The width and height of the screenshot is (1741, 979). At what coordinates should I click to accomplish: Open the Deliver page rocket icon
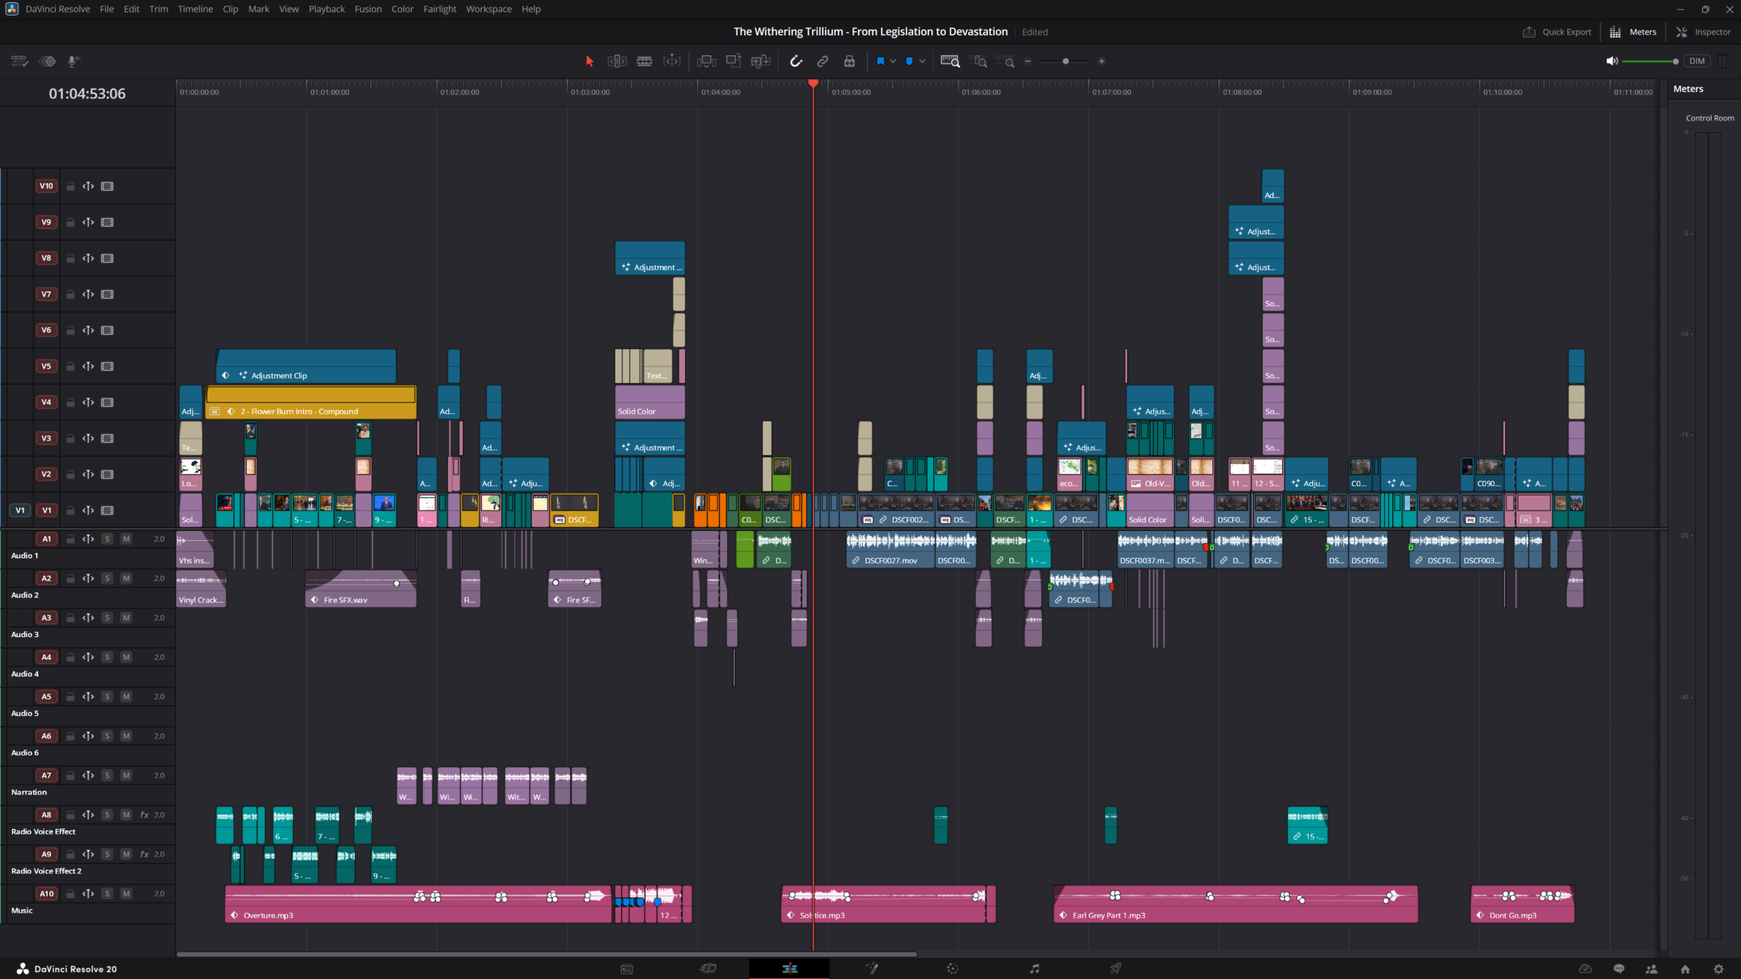tap(1115, 969)
